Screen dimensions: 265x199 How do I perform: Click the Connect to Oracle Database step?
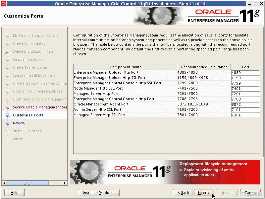coord(37,91)
